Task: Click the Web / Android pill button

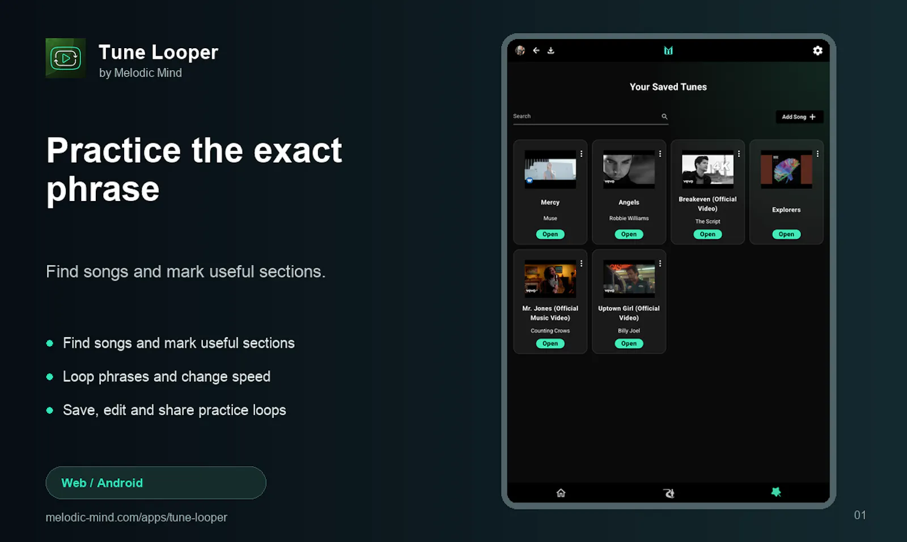Action: click(156, 483)
